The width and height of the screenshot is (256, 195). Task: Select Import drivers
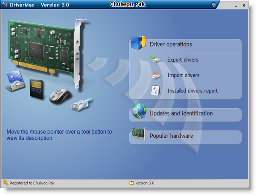click(x=183, y=75)
